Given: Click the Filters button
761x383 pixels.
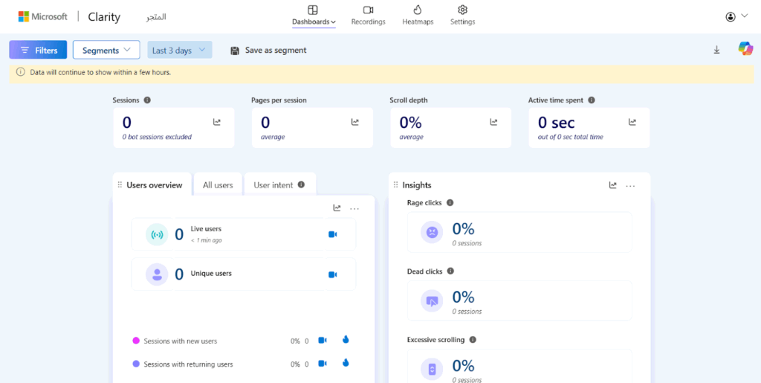Looking at the screenshot, I should point(38,50).
